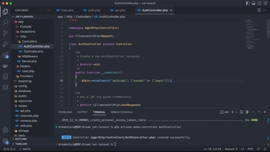
Task: Open the Problems panel tab
Action: [x=65, y=112]
